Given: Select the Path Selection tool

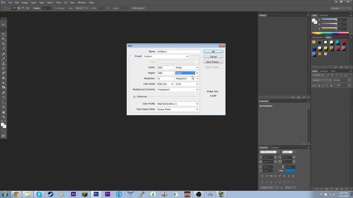Looking at the screenshot, I should [x=3, y=102].
